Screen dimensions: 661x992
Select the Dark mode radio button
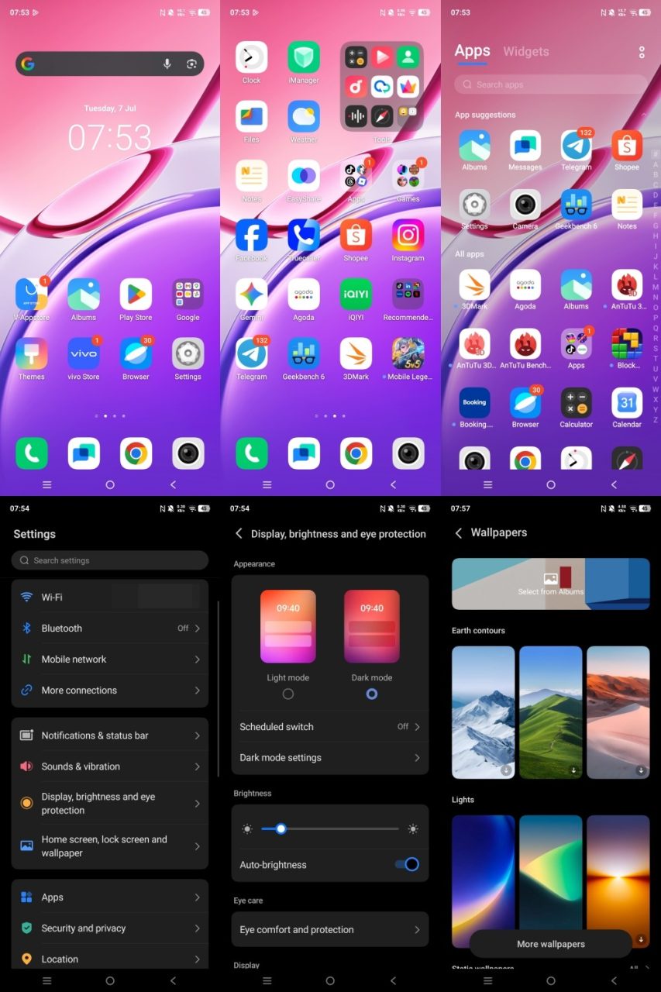pos(372,694)
